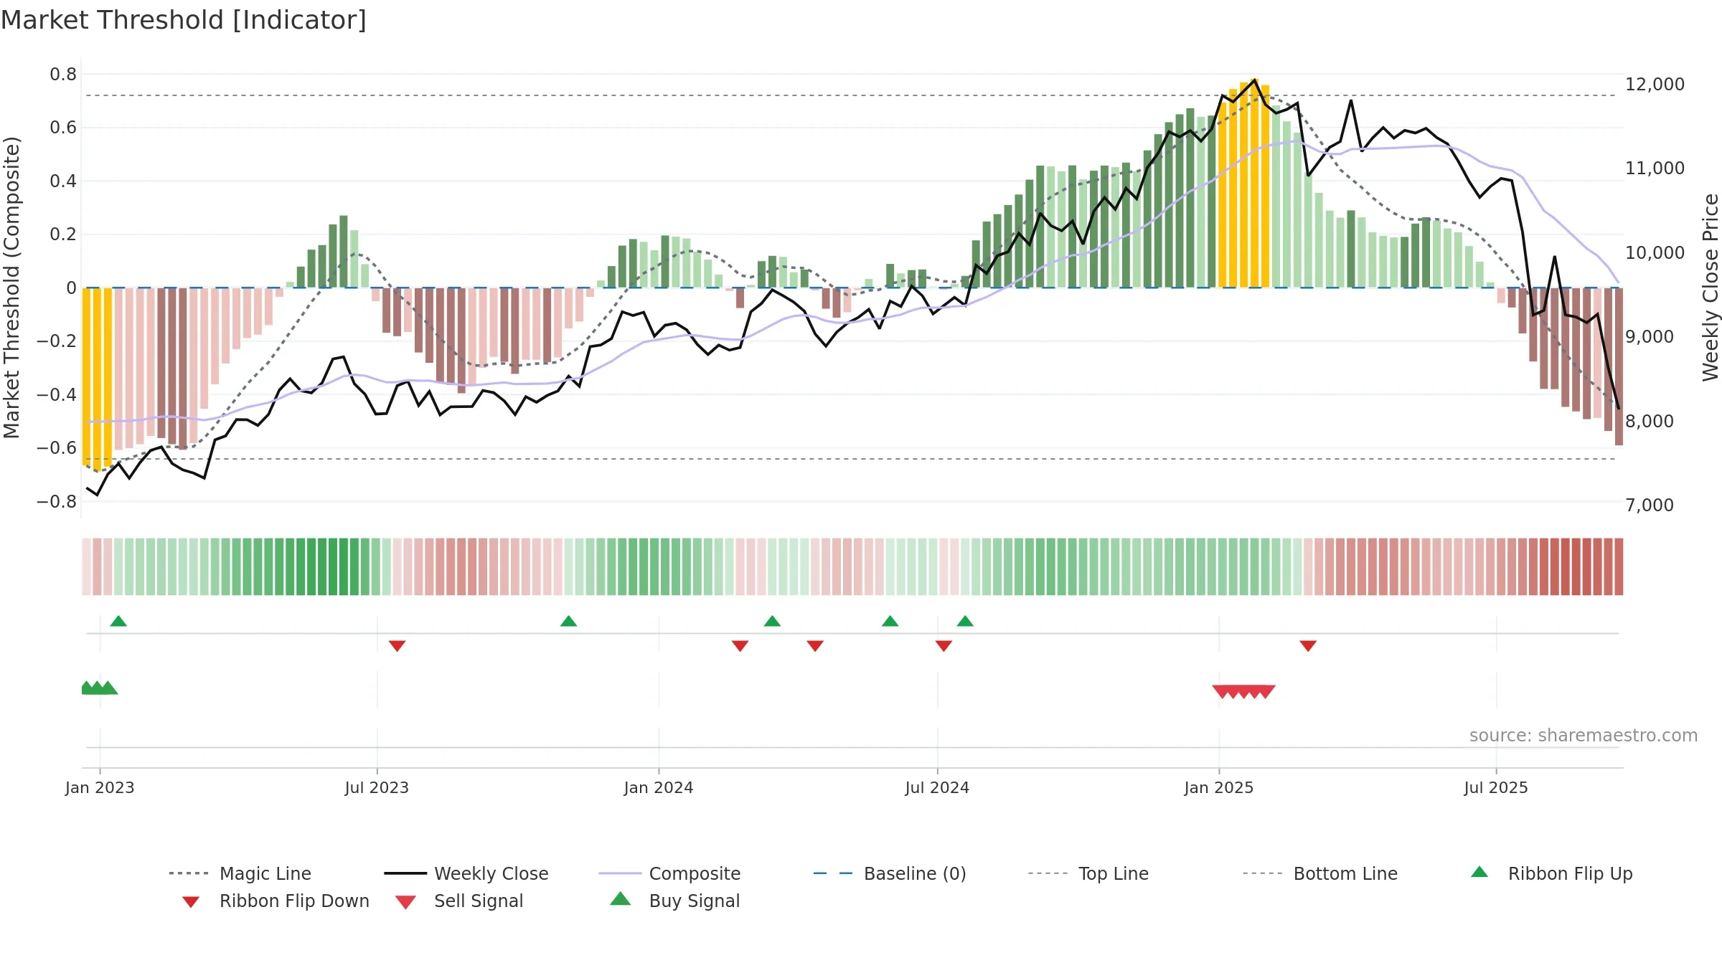Image resolution: width=1722 pixels, height=968 pixels.
Task: Click the 11,000 price axis label
Action: click(1655, 169)
